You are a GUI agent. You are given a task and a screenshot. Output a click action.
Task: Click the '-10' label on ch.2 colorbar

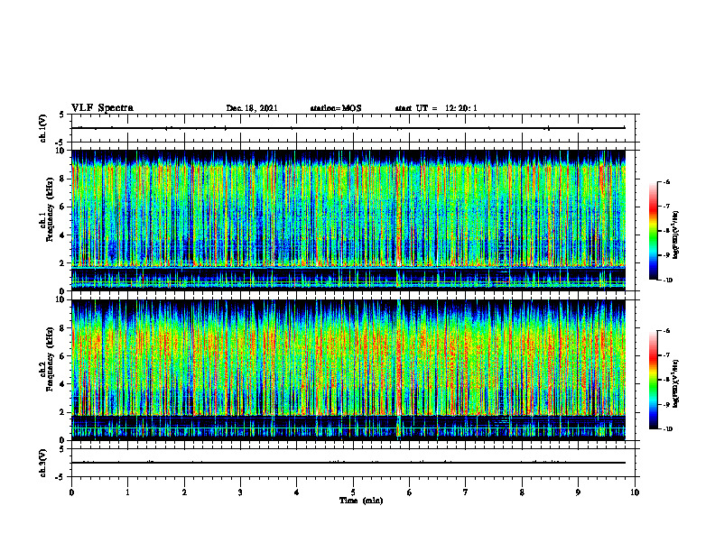pos(667,429)
